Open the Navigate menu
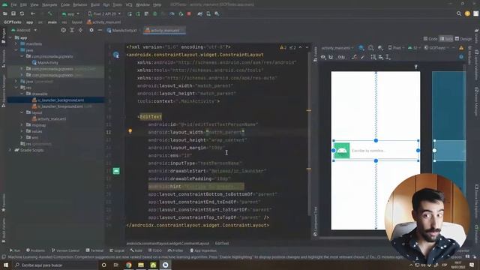 (x=49, y=4)
